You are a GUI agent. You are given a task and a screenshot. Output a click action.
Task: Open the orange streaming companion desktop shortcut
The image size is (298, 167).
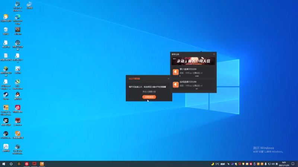(18, 135)
